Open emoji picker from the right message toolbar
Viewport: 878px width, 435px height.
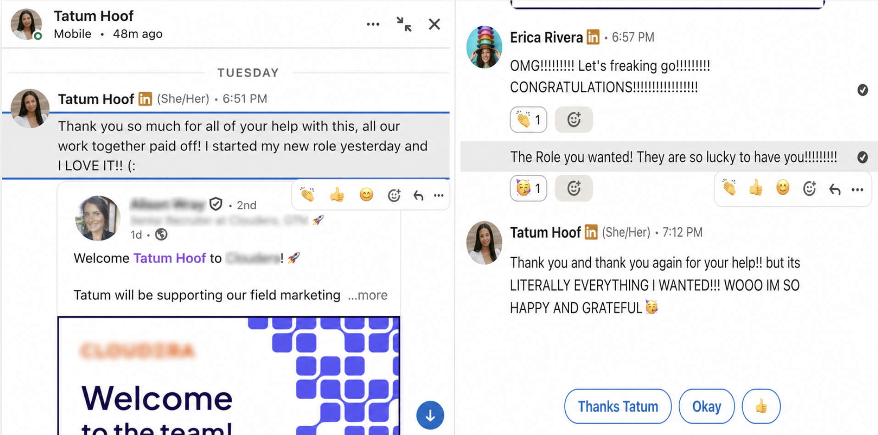[810, 189]
